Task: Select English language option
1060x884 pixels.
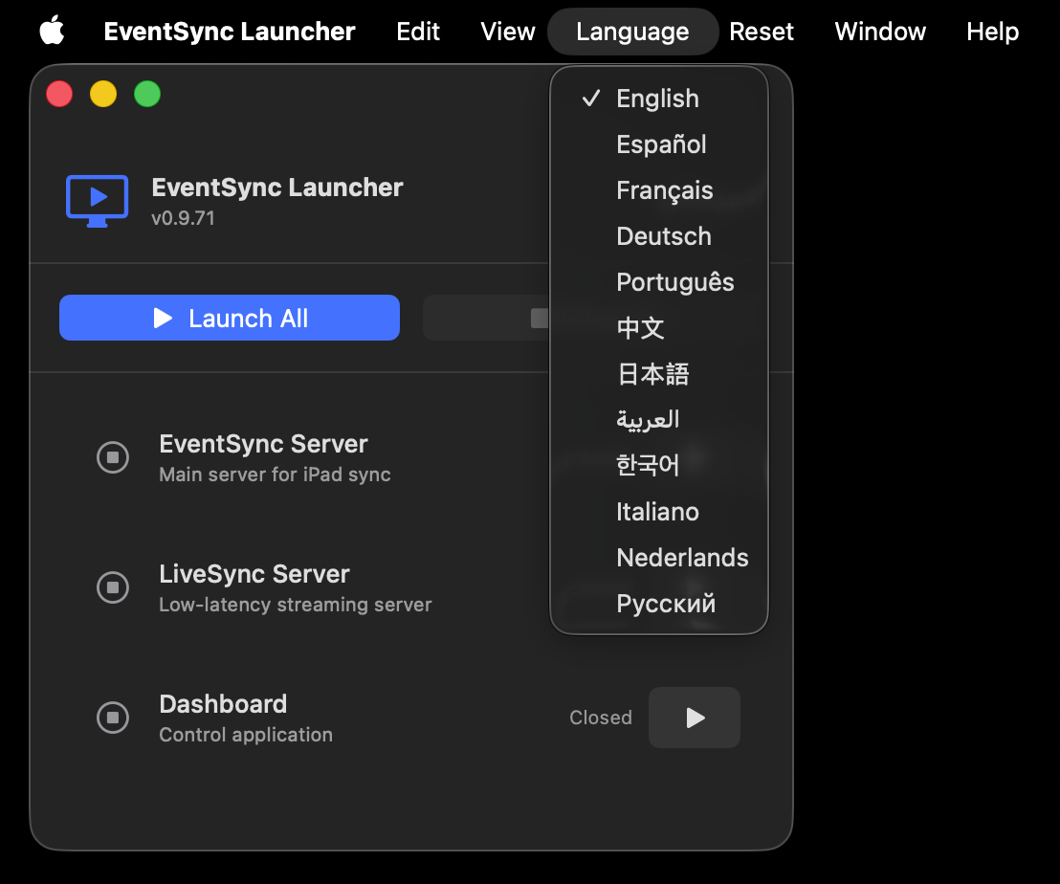Action: click(659, 99)
